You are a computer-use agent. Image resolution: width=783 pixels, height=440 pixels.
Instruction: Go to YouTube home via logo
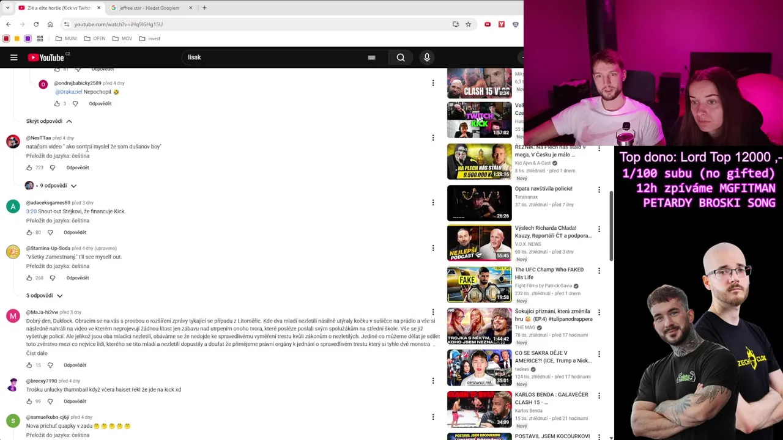pyautogui.click(x=46, y=57)
